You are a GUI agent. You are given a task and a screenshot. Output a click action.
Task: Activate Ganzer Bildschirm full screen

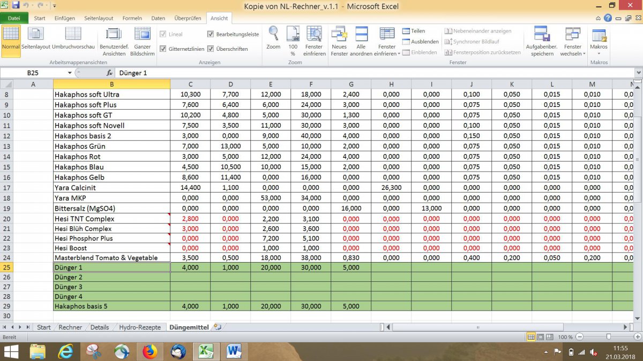pos(142,42)
